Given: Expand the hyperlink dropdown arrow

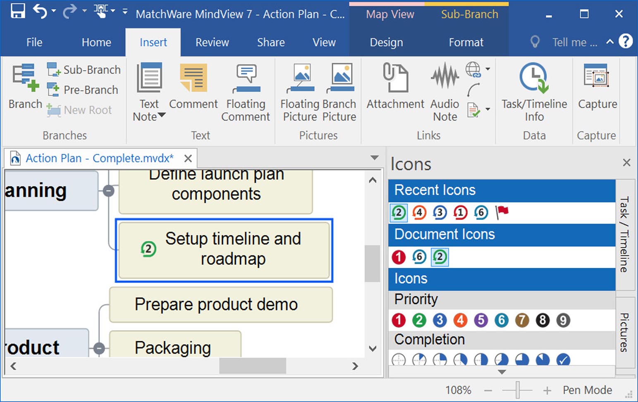Looking at the screenshot, I should pos(488,69).
